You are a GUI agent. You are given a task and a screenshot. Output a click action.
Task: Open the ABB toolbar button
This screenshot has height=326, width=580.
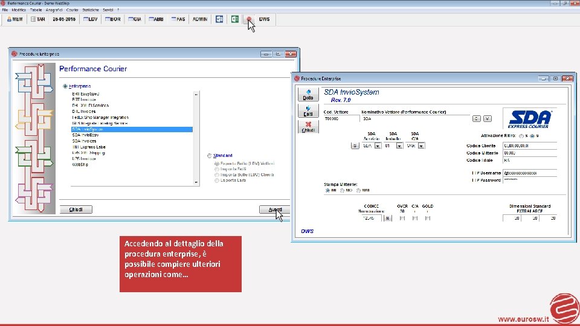[156, 19]
